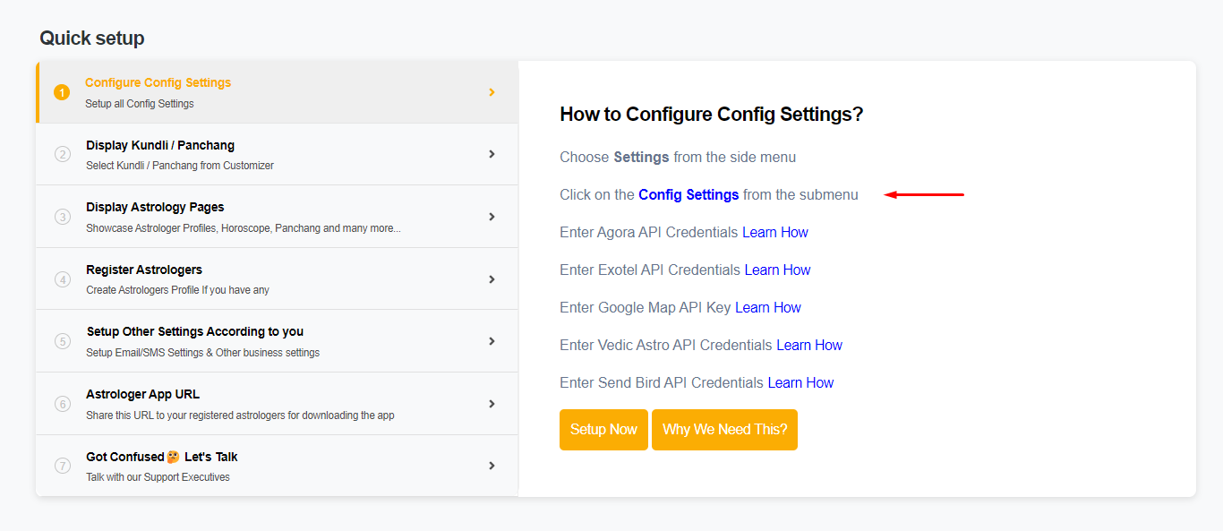Viewport: 1223px width, 531px height.
Task: Expand Display Astrology Pages chevron
Action: point(492,217)
